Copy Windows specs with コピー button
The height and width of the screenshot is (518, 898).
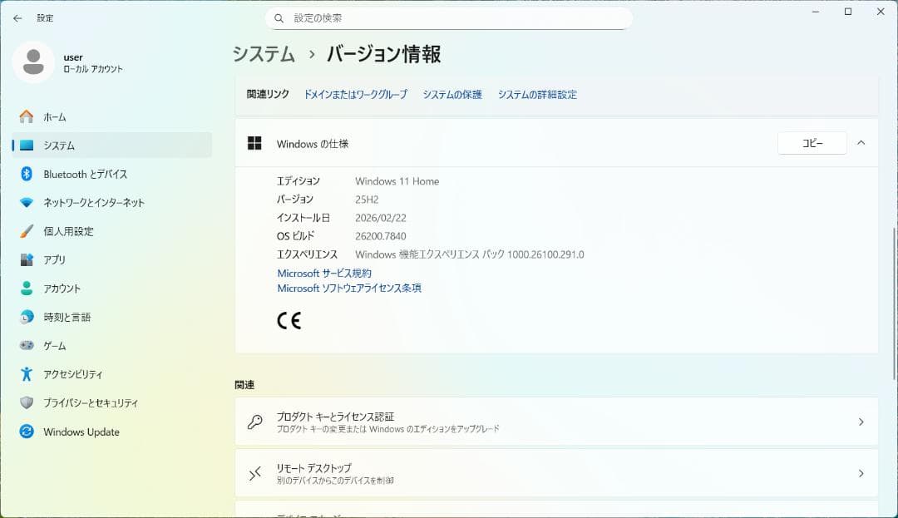[812, 143]
